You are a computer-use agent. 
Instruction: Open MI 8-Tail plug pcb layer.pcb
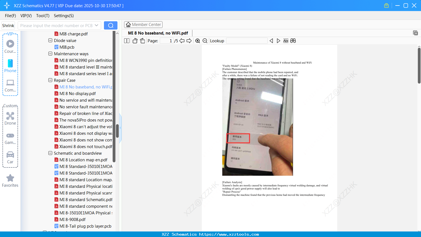[85, 226]
